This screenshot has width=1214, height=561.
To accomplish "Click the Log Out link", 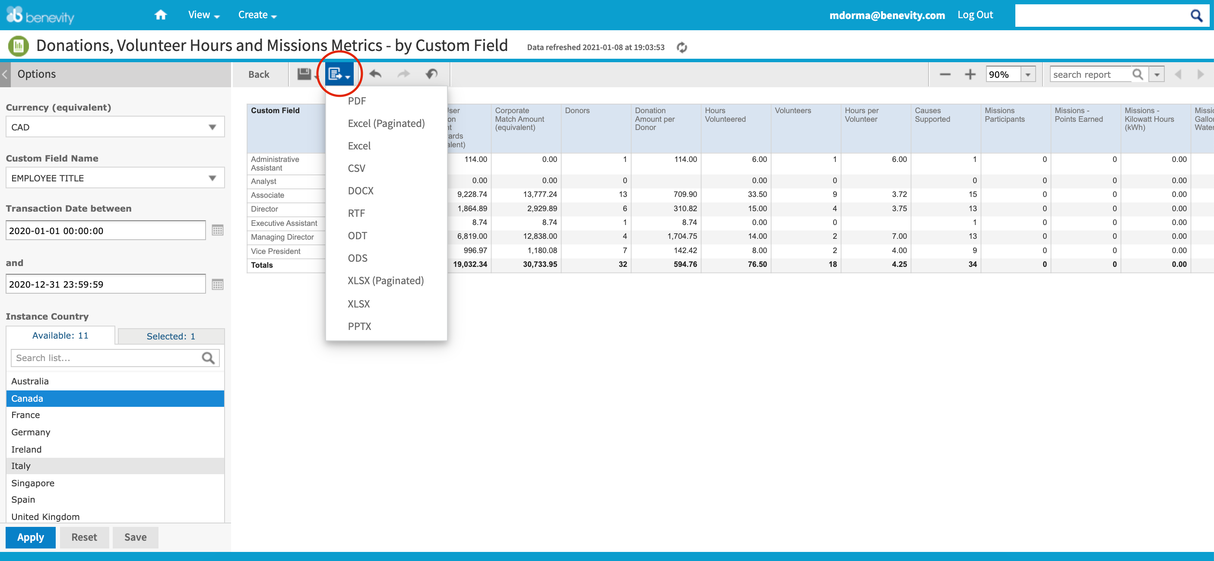I will [x=975, y=15].
